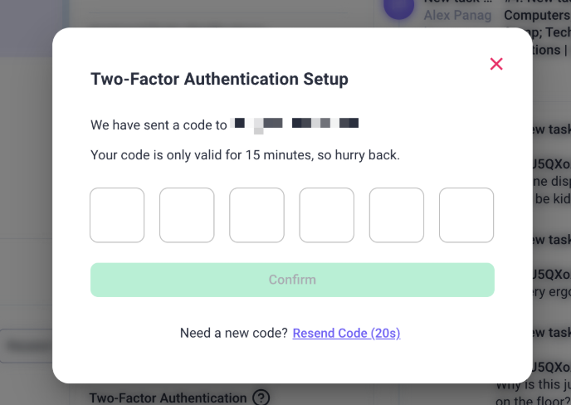Select the second code digit box
Image resolution: width=571 pixels, height=405 pixels.
(187, 215)
